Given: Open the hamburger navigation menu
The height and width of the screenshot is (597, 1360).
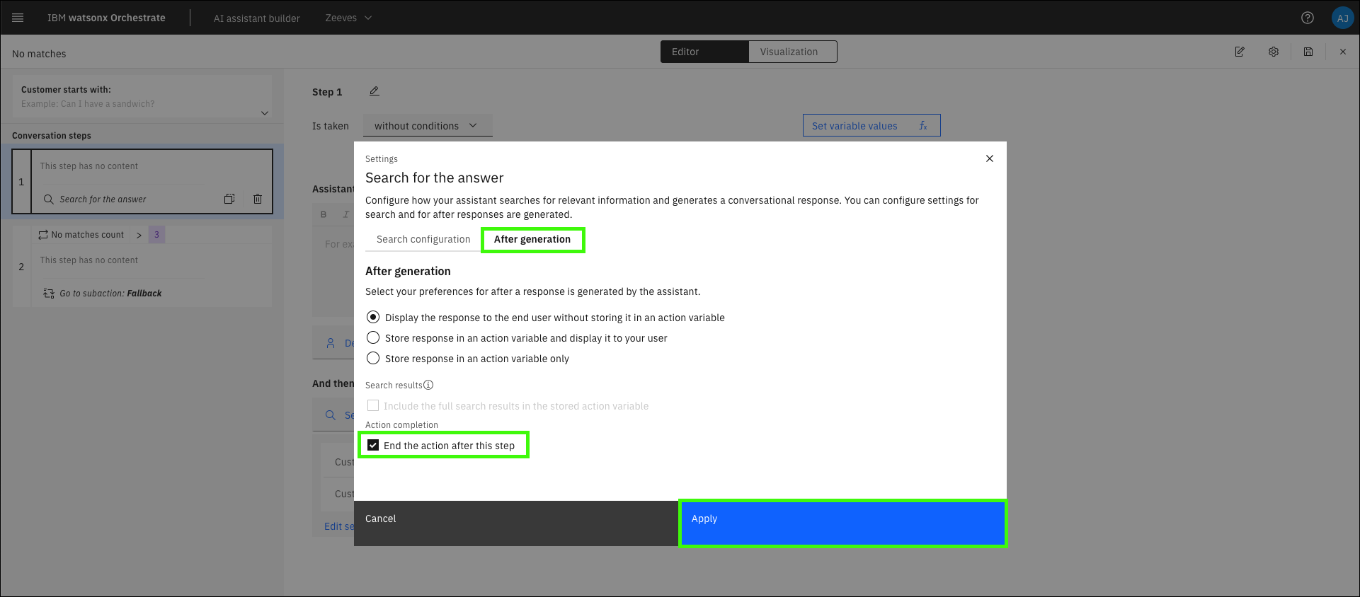Looking at the screenshot, I should (18, 18).
